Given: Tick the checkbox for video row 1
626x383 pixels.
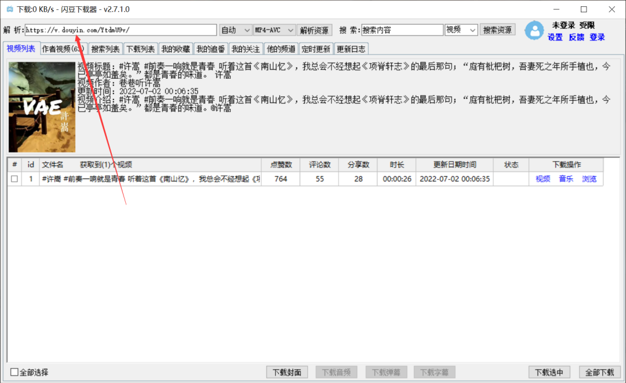Looking at the screenshot, I should pyautogui.click(x=14, y=179).
